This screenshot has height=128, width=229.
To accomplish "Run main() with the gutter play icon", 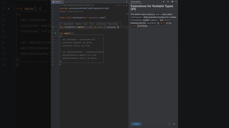I will (x=56, y=33).
